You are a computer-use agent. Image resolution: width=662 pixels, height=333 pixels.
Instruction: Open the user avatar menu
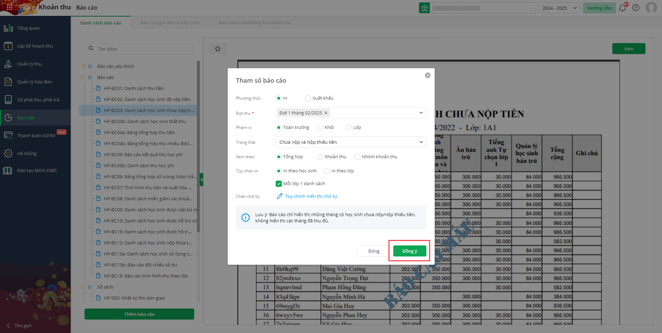point(651,8)
